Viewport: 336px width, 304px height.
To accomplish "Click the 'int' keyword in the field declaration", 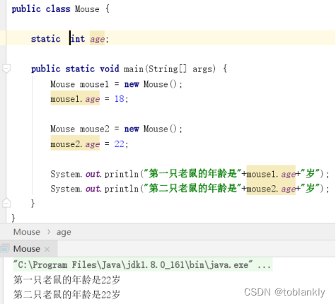I will click(78, 39).
